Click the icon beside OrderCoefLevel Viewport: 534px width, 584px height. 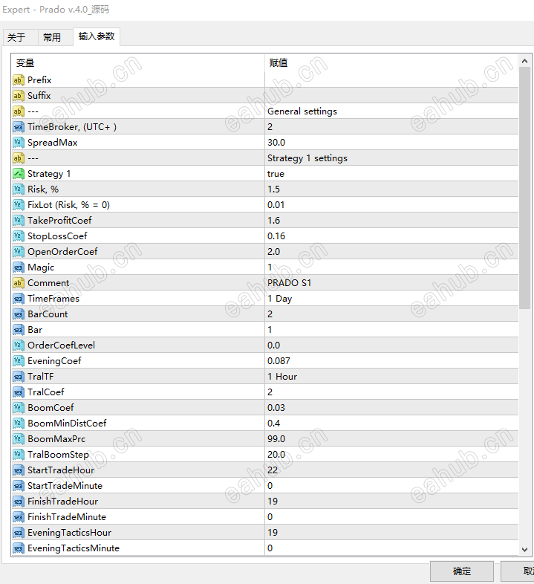tap(19, 345)
